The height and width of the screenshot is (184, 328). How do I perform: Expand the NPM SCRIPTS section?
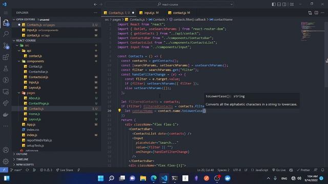click(x=56, y=165)
